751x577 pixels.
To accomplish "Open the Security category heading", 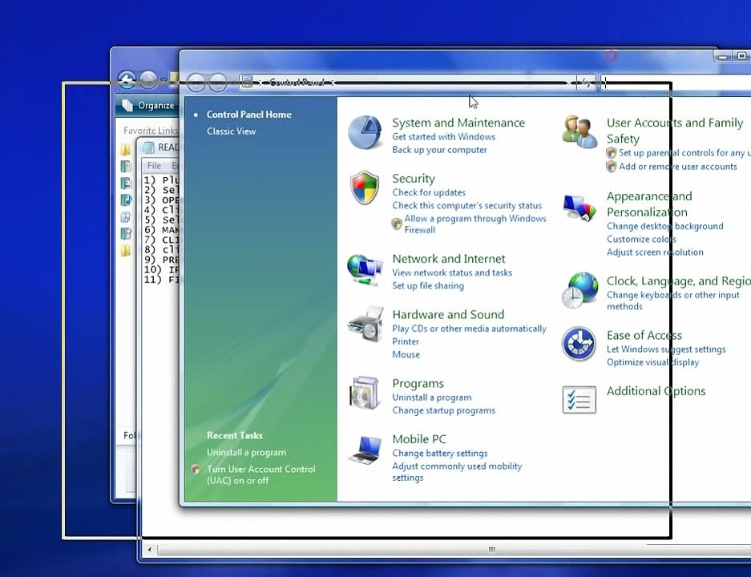I will [x=414, y=178].
